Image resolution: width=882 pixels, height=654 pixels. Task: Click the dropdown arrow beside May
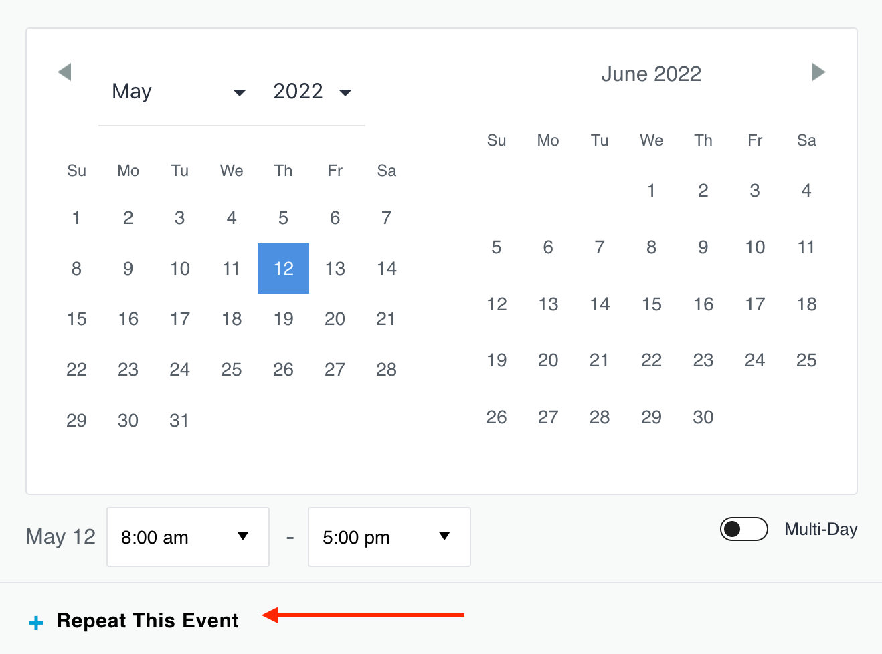pyautogui.click(x=240, y=93)
